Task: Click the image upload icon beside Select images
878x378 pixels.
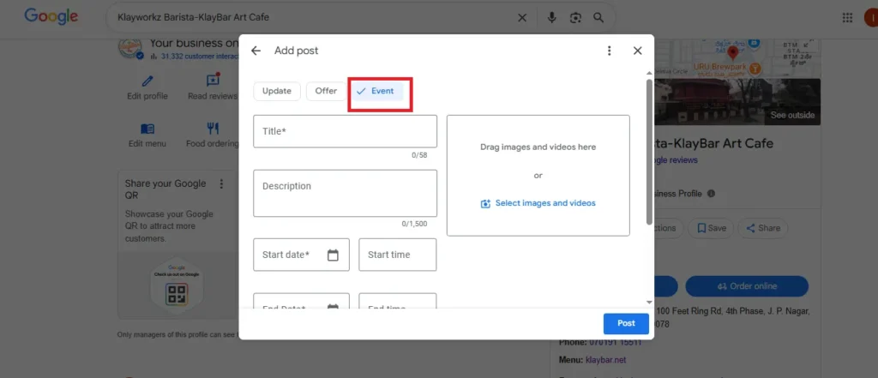Action: [485, 204]
